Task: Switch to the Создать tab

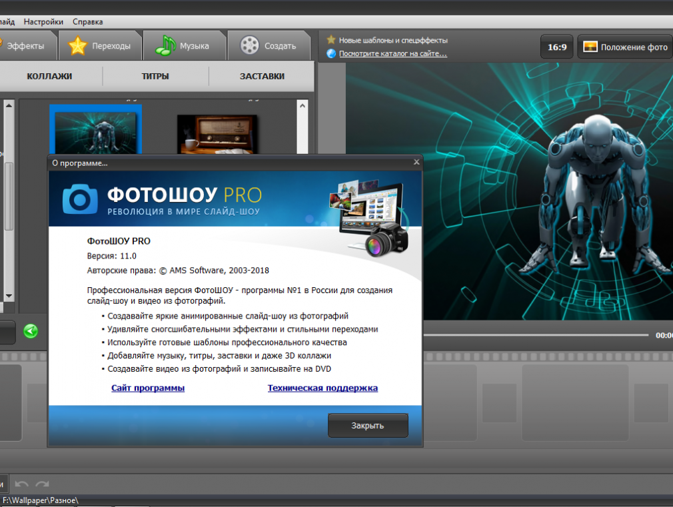Action: [269, 45]
